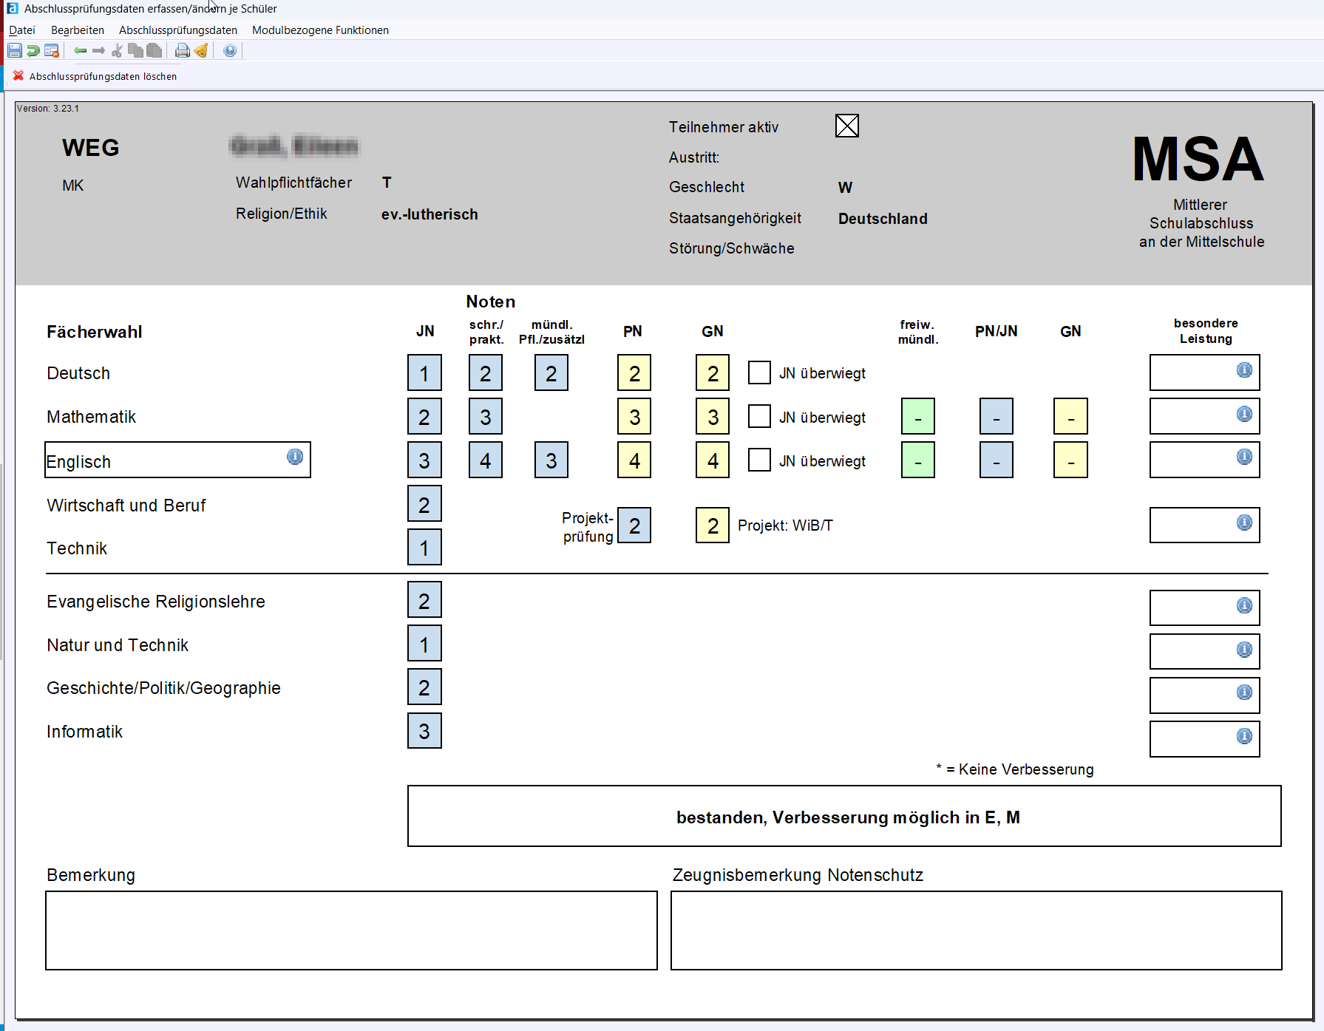This screenshot has height=1031, width=1324.
Task: Click the 'ev.-lutherisch' religion value
Action: point(430,214)
